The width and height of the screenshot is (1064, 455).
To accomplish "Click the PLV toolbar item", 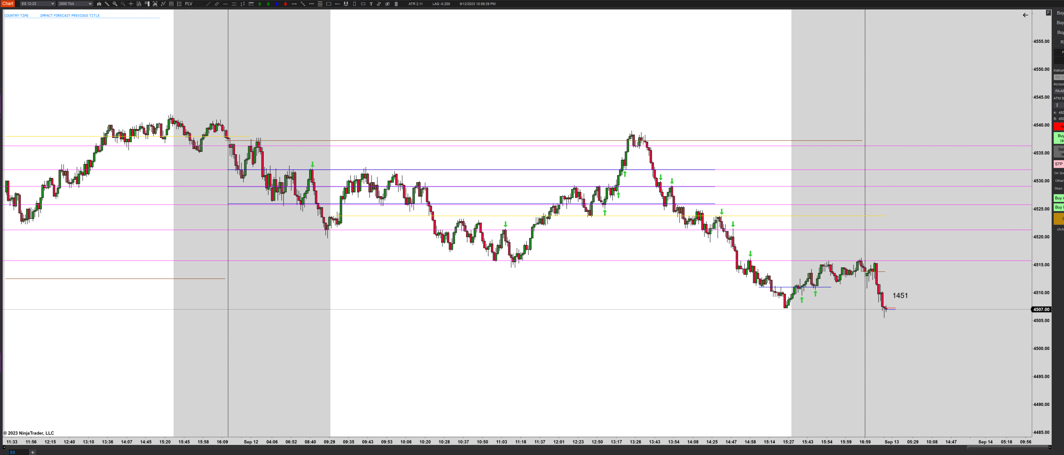I will pyautogui.click(x=189, y=4).
